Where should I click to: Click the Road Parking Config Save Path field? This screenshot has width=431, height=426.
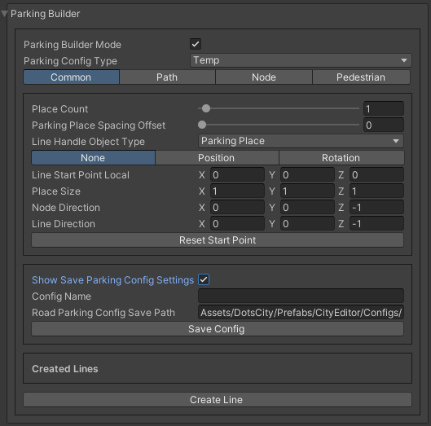[301, 312]
